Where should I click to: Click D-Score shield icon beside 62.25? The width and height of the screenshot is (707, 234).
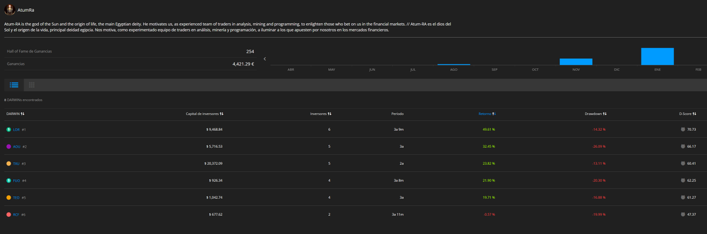(x=682, y=180)
